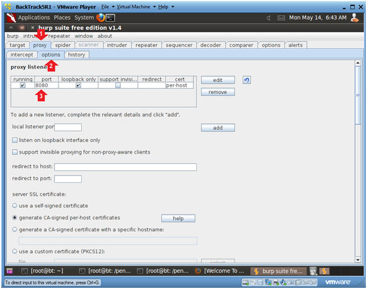Open the user account icon in panel

click(355, 18)
